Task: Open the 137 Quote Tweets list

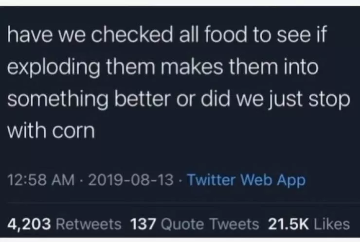Action: point(195,224)
